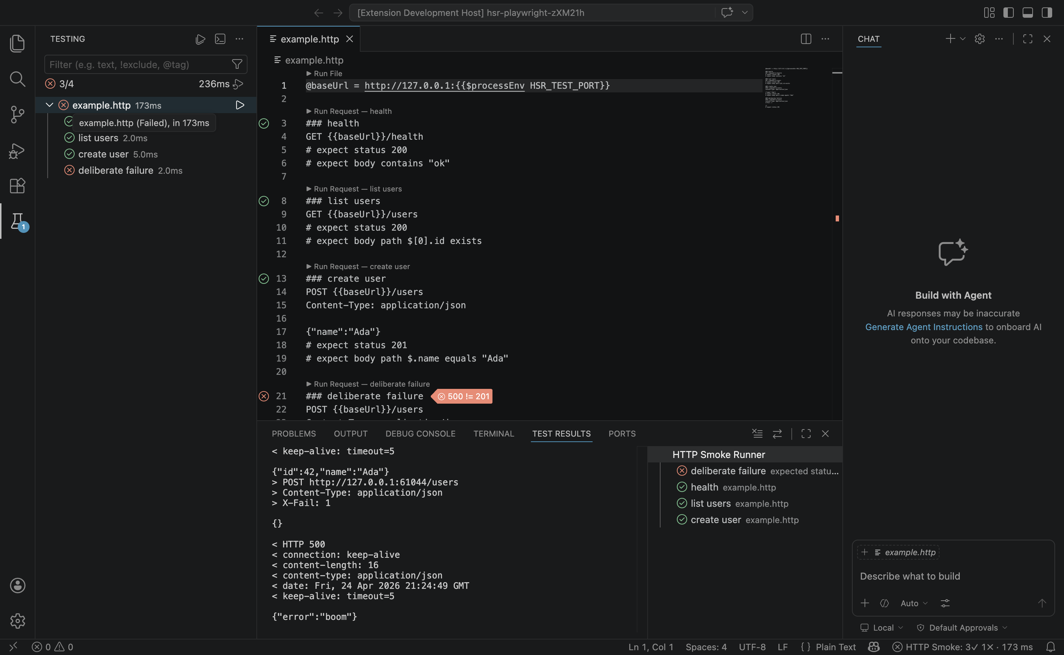Click Run File code lens
This screenshot has width=1064, height=655.
pyautogui.click(x=324, y=74)
